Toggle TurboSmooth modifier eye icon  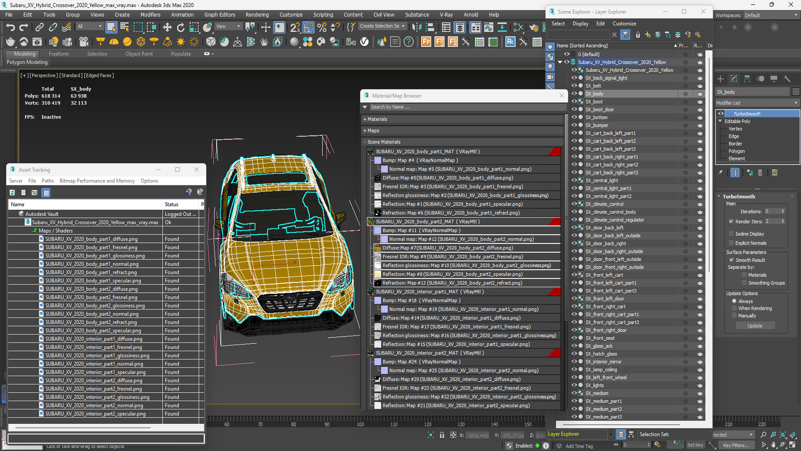[721, 114]
